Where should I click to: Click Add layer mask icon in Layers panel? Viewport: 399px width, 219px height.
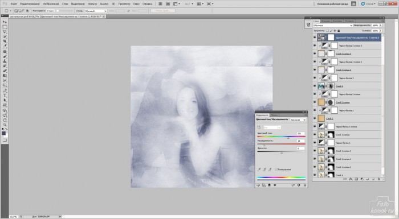pos(356,179)
